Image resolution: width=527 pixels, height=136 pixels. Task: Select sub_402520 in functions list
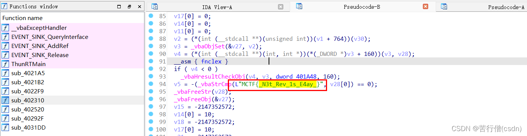point(28,110)
